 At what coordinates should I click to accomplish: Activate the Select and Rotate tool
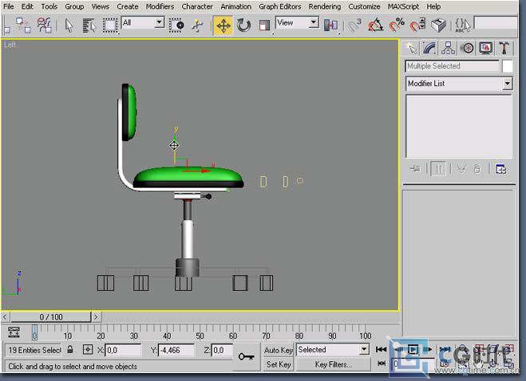(243, 26)
